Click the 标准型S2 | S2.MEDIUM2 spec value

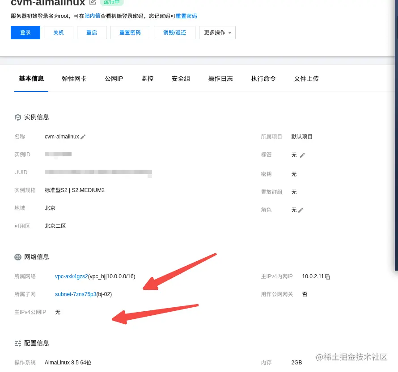75,190
